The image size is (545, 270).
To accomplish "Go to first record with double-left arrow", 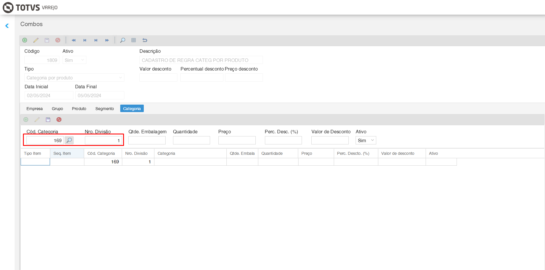I will click(x=74, y=40).
